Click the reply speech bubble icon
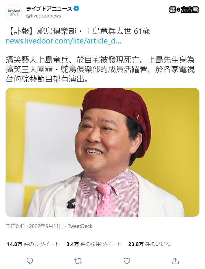This screenshot has height=269, width=205. [x=30, y=261]
